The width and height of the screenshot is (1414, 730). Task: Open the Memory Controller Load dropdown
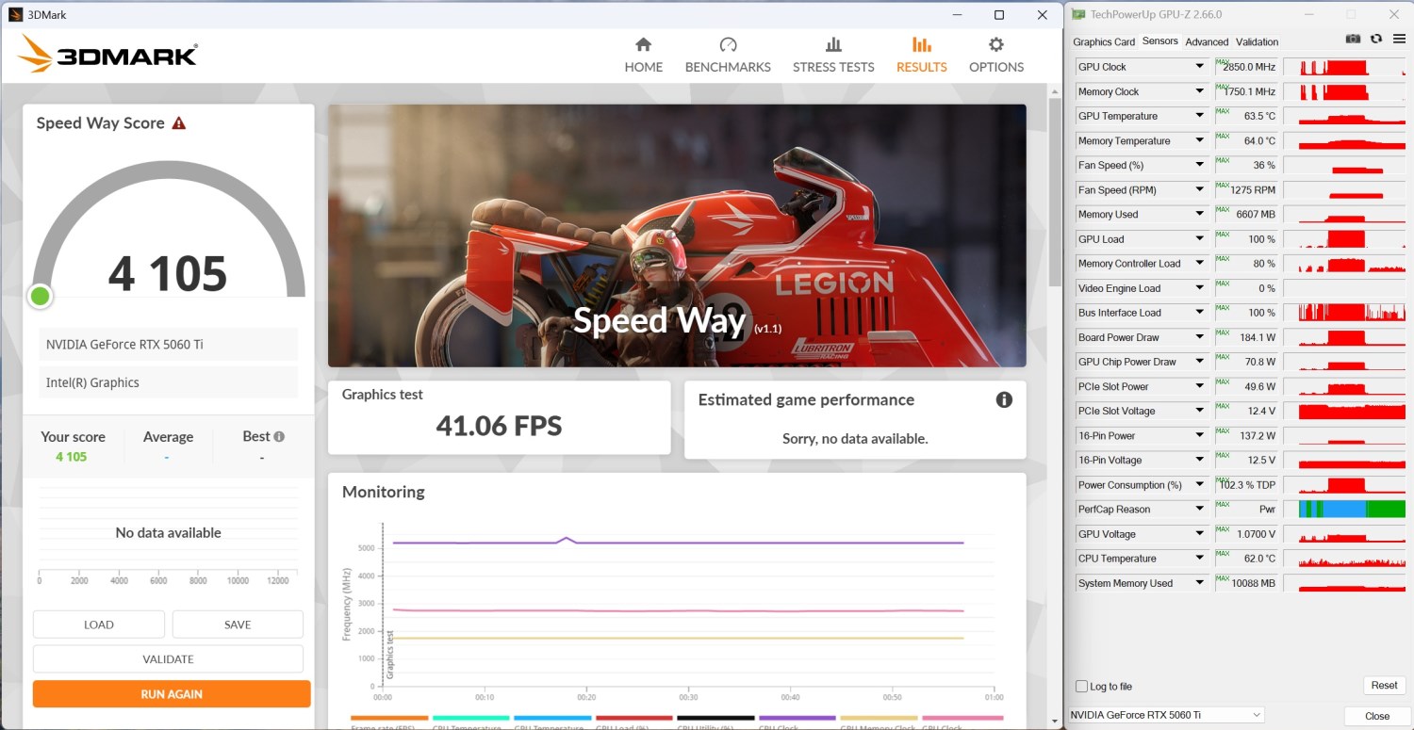click(x=1200, y=263)
